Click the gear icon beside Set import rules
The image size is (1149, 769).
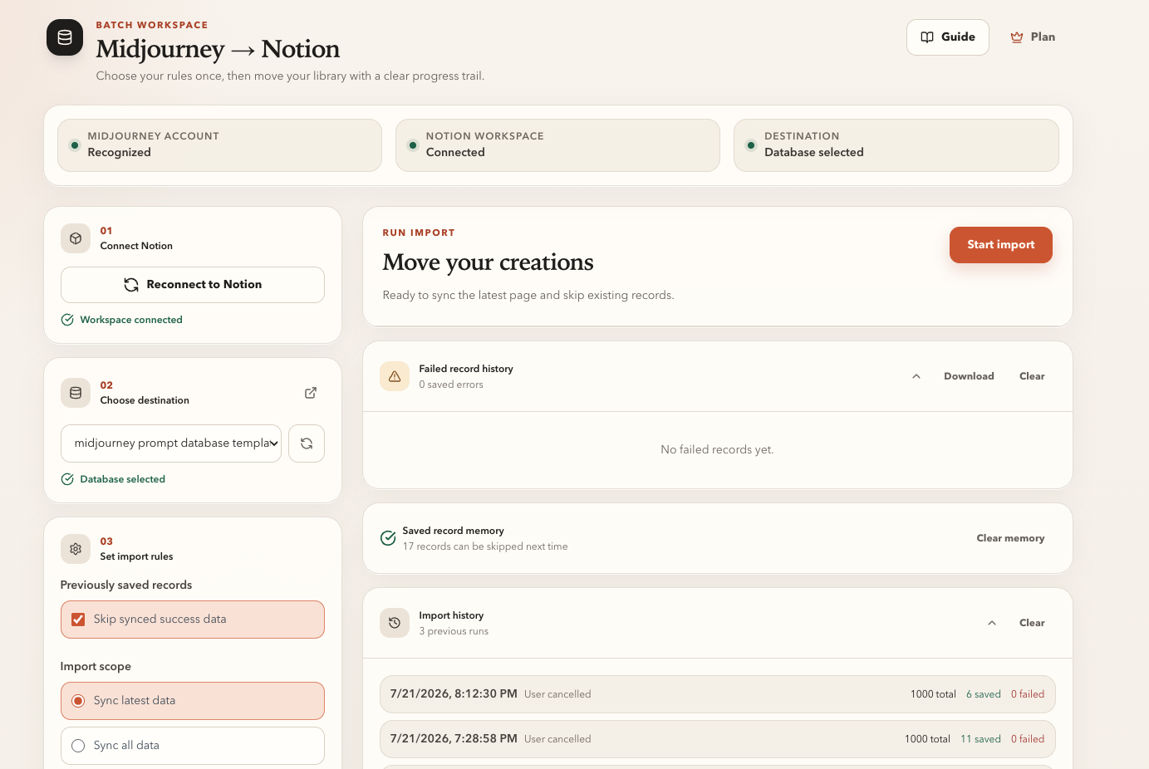76,549
